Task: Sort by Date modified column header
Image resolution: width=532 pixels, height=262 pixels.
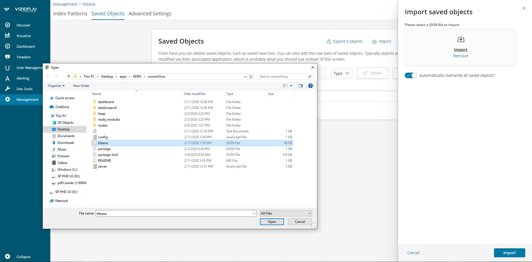Action: click(195, 94)
